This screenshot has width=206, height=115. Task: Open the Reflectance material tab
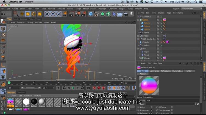pos(166,71)
